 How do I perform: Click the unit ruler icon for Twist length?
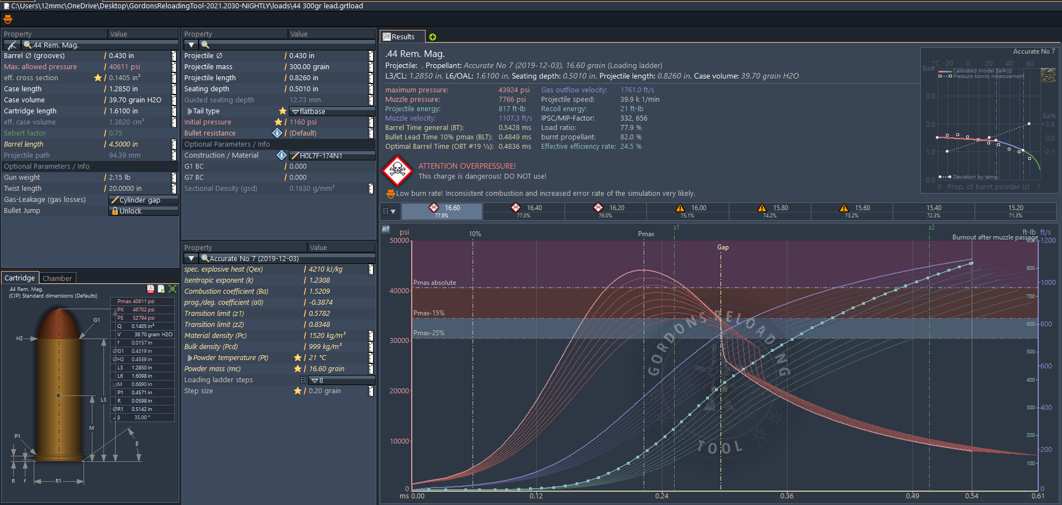174,189
